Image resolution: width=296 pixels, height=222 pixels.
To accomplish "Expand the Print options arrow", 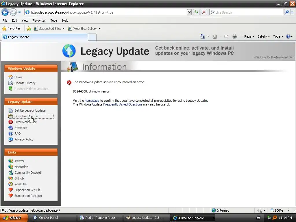I will click(240, 36).
